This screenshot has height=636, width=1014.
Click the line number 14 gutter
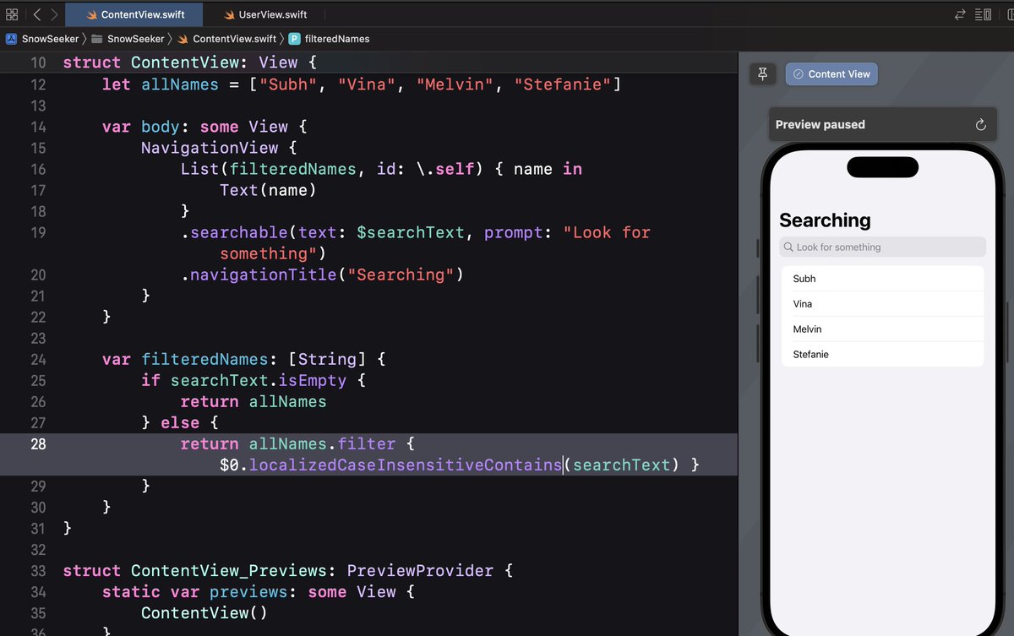tap(38, 127)
